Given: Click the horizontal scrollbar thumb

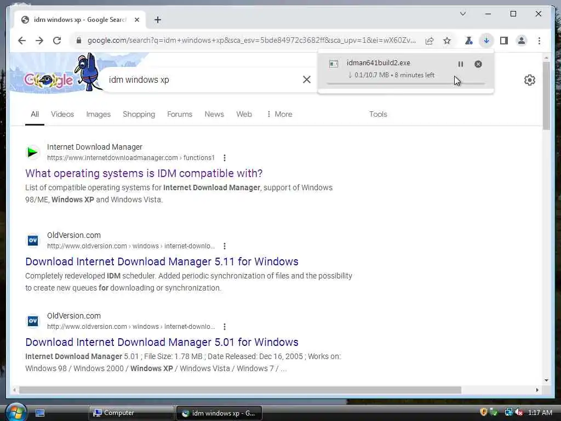Looking at the screenshot, I should click(240, 390).
